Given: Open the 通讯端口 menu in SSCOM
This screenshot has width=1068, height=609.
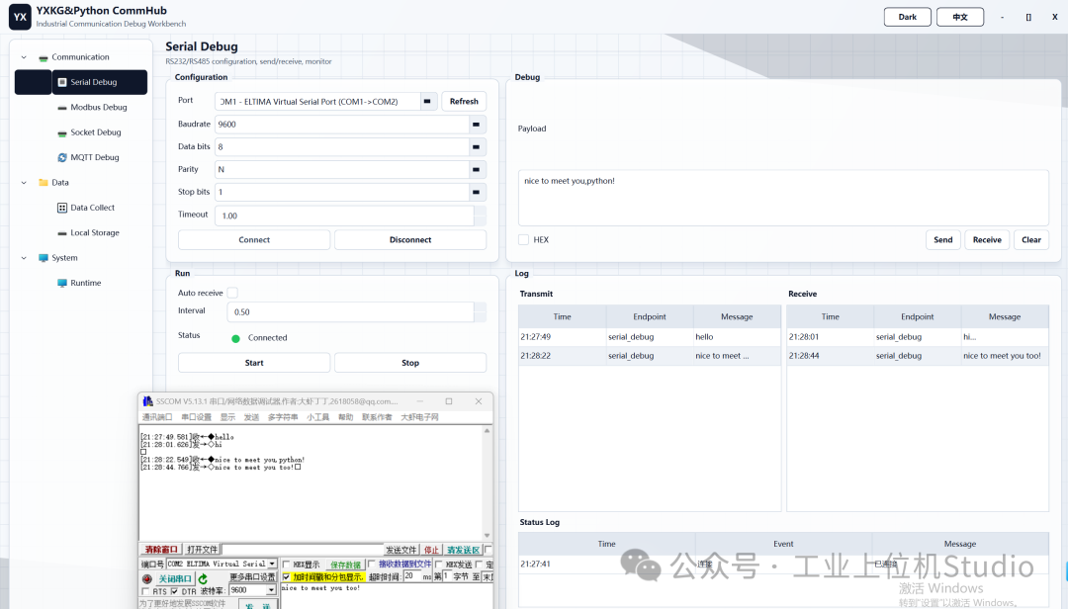Looking at the screenshot, I should click(156, 417).
